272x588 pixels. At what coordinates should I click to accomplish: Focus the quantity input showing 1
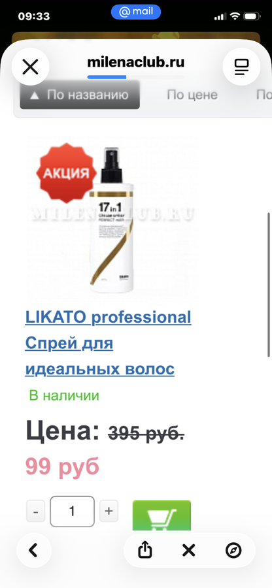[x=72, y=511]
